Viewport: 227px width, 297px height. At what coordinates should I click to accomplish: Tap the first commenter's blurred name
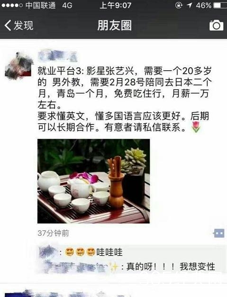click(48, 252)
